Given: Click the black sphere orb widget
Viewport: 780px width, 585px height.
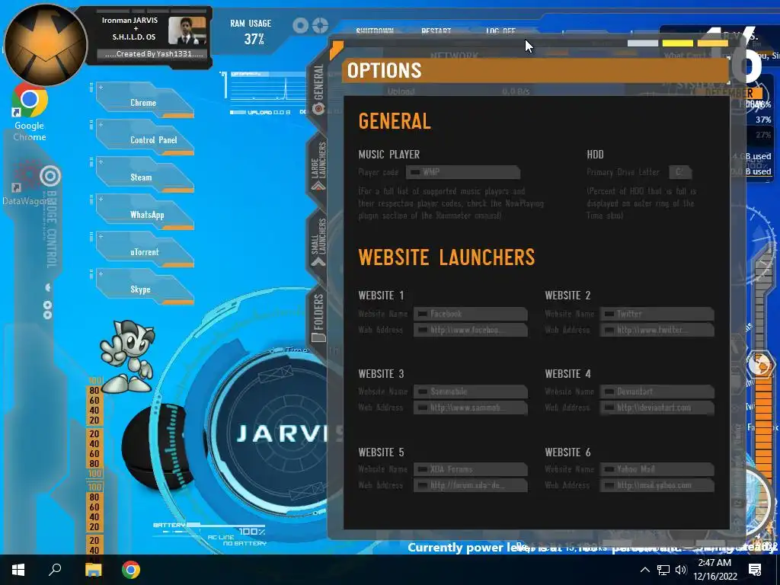Looking at the screenshot, I should (x=154, y=448).
